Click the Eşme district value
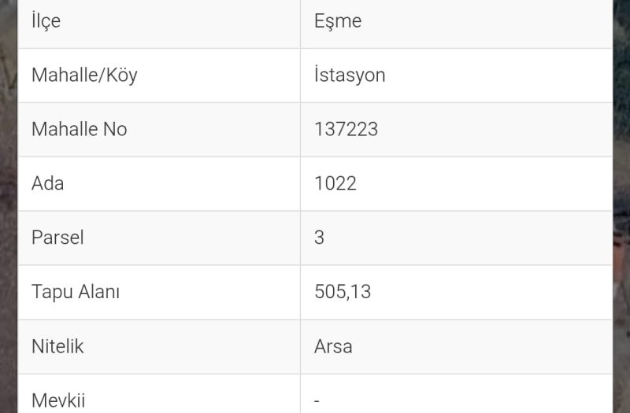This screenshot has width=630, height=413. point(338,21)
